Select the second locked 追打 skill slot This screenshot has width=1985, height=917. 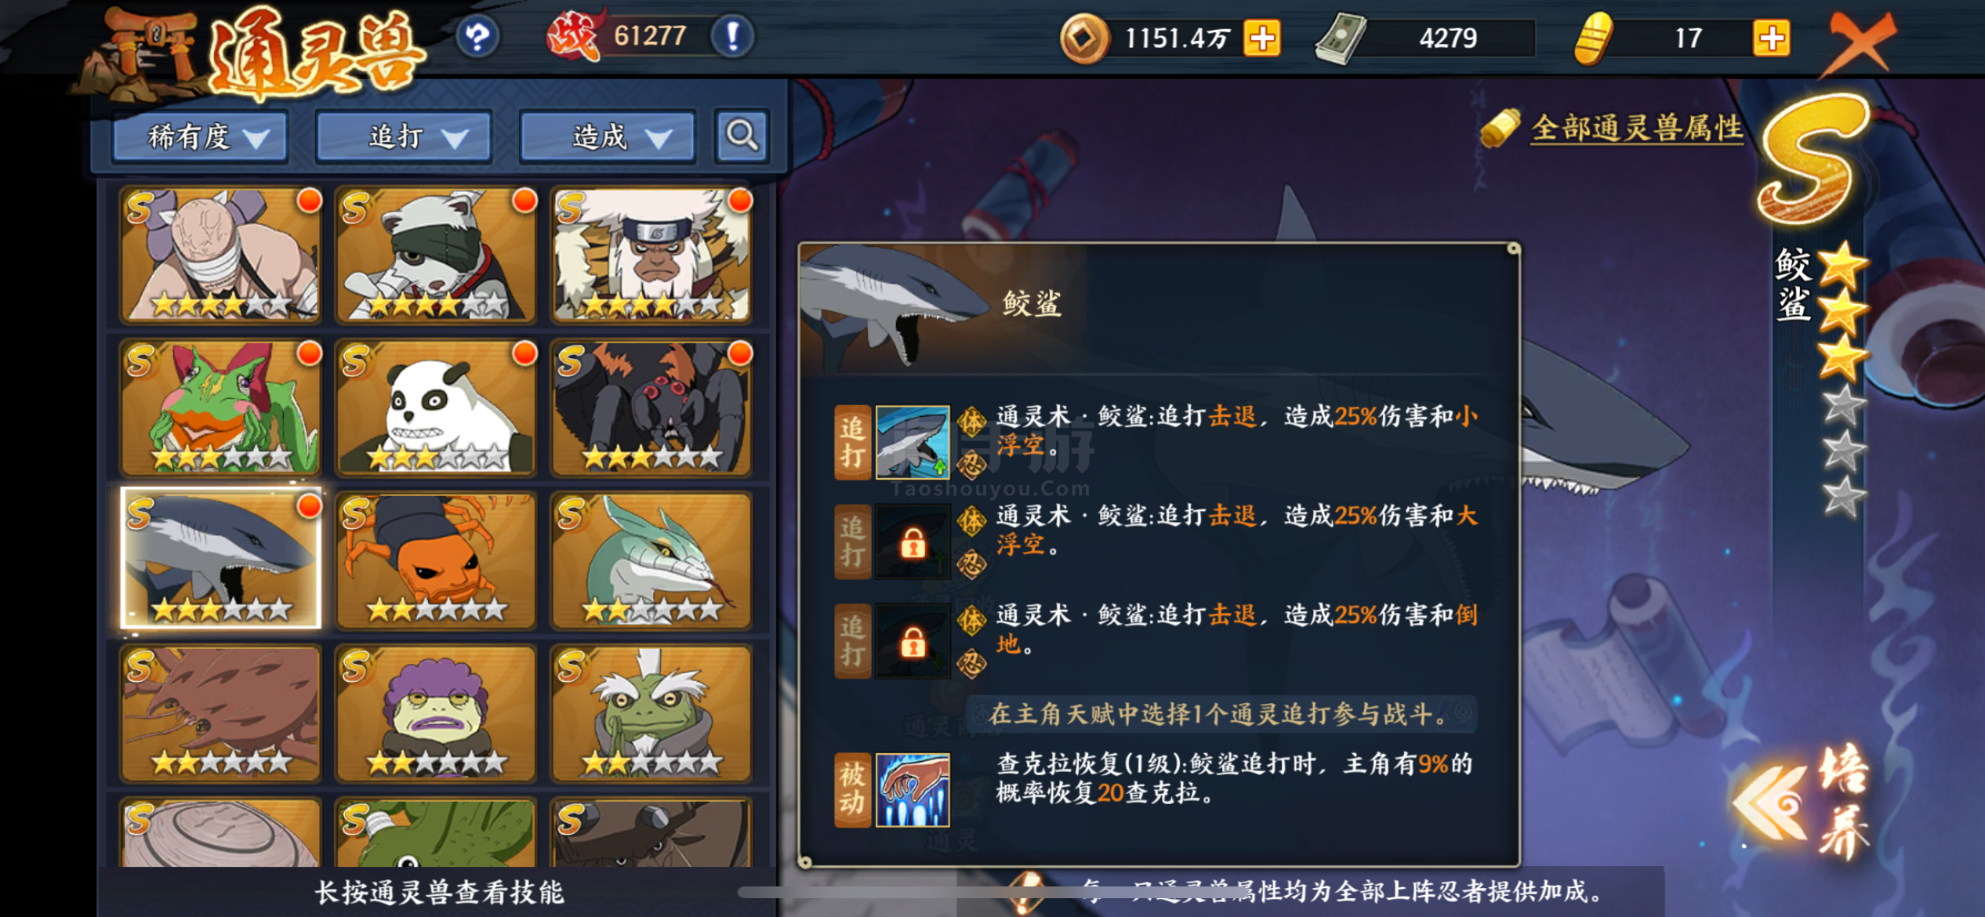tap(912, 542)
